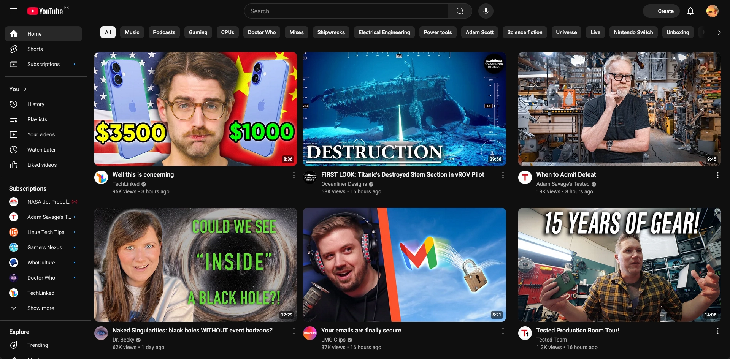Click the Create button
Viewport: 730px width, 359px height.
pos(661,11)
